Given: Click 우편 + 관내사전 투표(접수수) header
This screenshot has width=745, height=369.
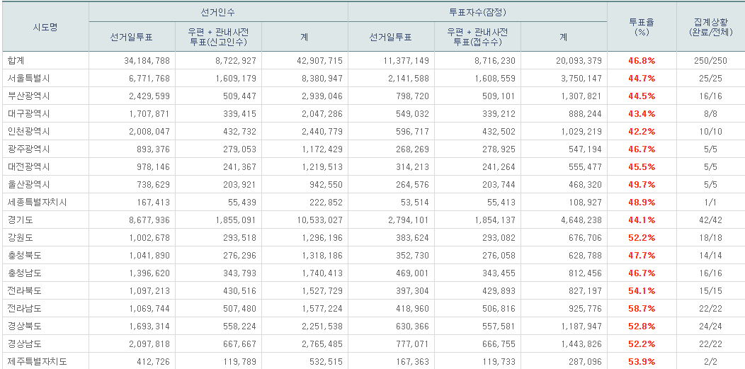Looking at the screenshot, I should coord(477,37).
